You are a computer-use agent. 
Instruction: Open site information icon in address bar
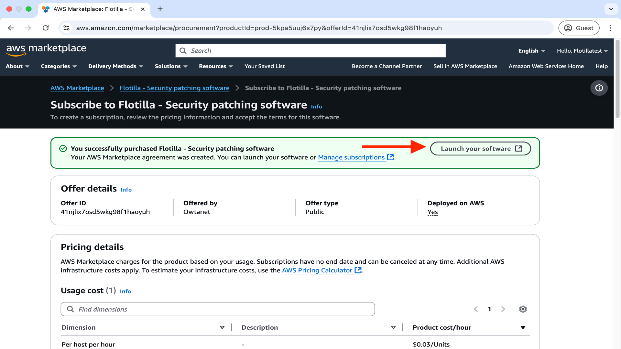[67, 28]
